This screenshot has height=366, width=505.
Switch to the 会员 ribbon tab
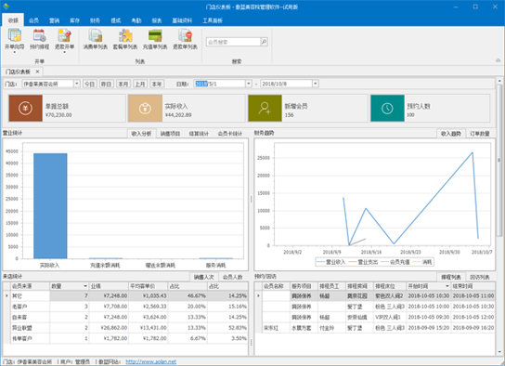33,20
